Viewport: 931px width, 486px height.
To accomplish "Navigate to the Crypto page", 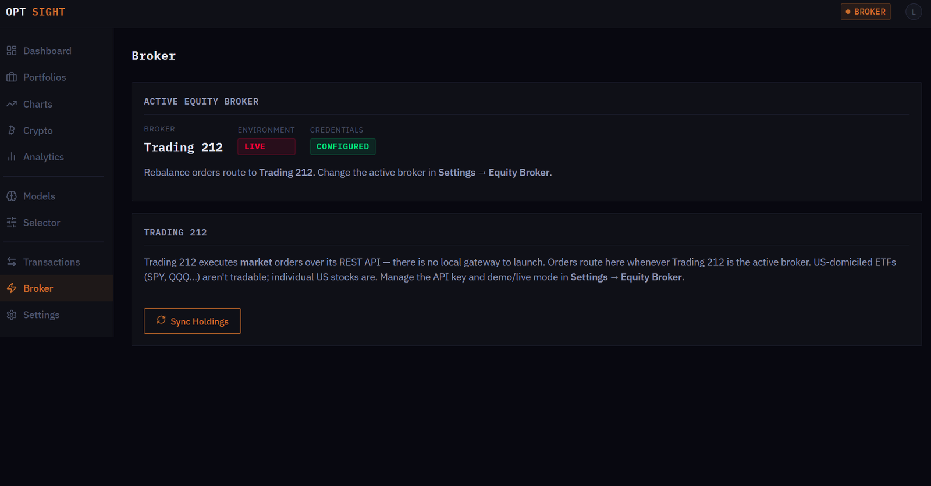I will tap(56, 130).
